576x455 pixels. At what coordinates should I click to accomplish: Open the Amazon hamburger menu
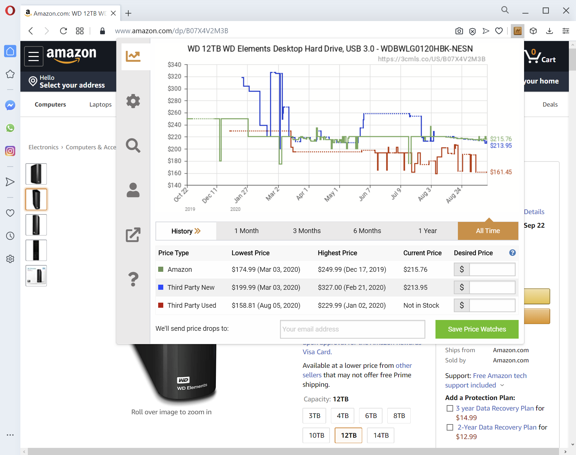coord(34,56)
